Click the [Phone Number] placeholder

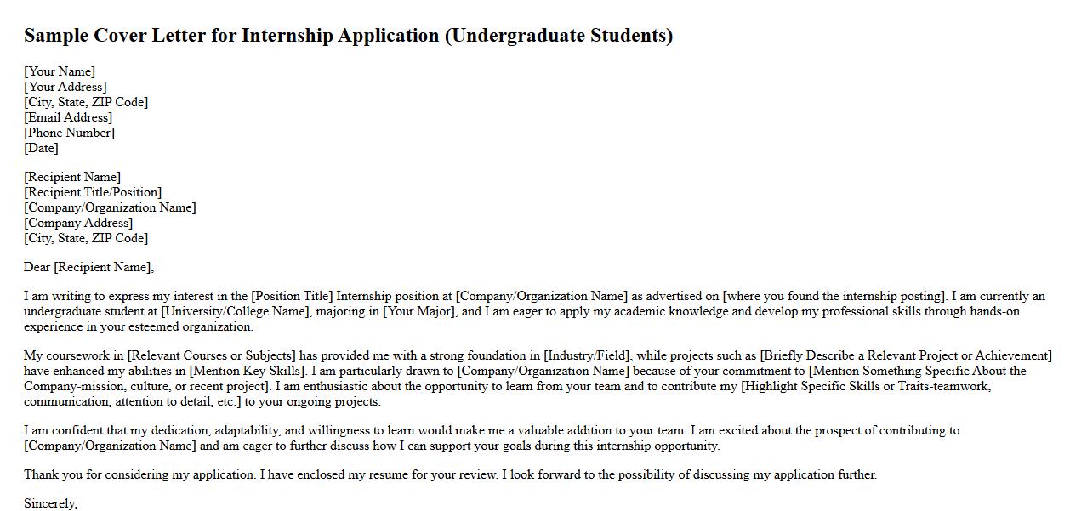coord(69,133)
